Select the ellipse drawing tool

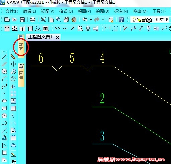click(4, 101)
